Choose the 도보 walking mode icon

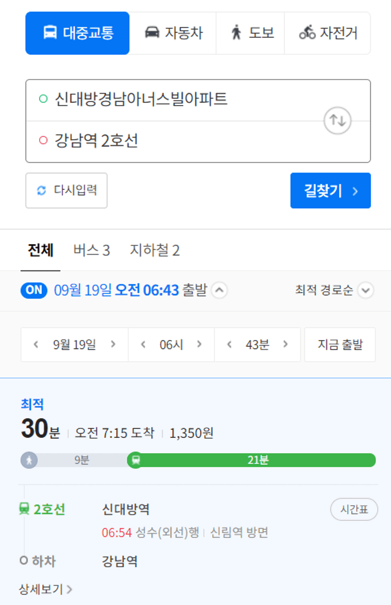click(x=236, y=33)
